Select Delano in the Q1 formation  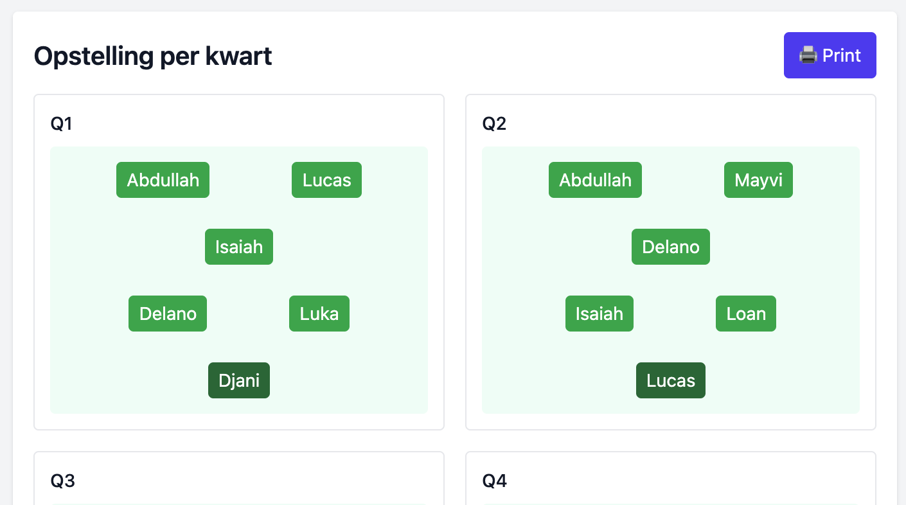point(168,314)
